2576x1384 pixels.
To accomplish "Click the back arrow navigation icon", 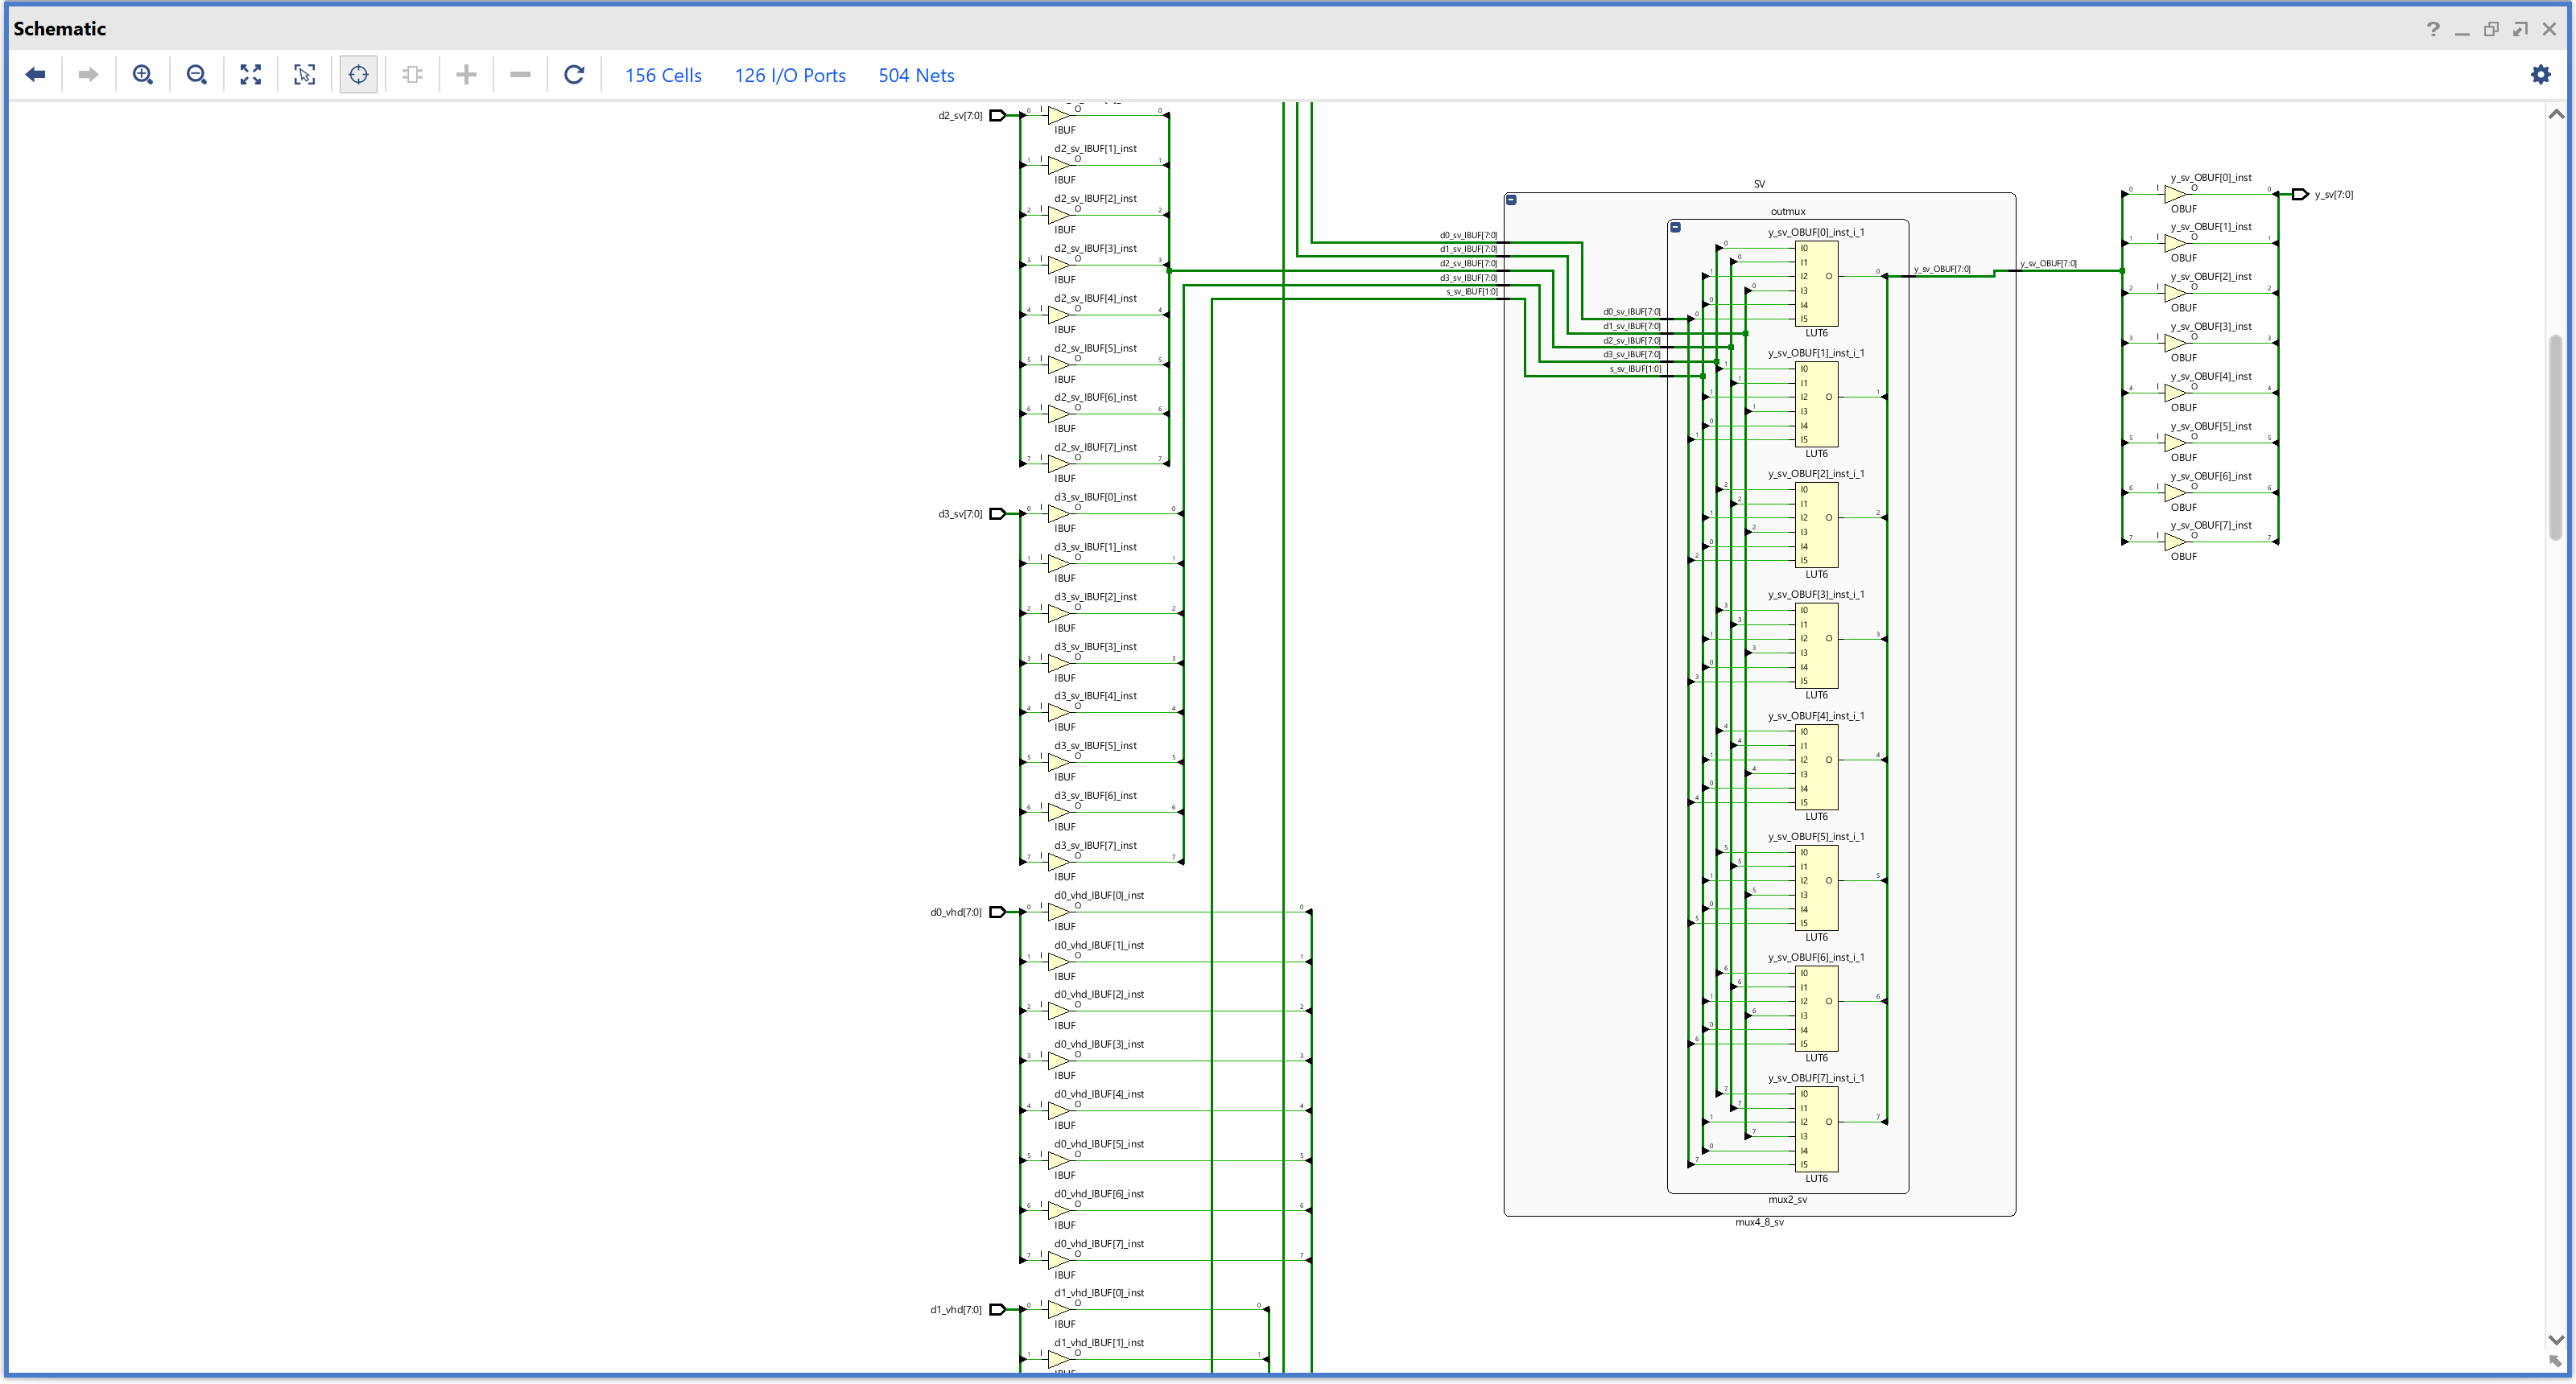I will pyautogui.click(x=36, y=75).
